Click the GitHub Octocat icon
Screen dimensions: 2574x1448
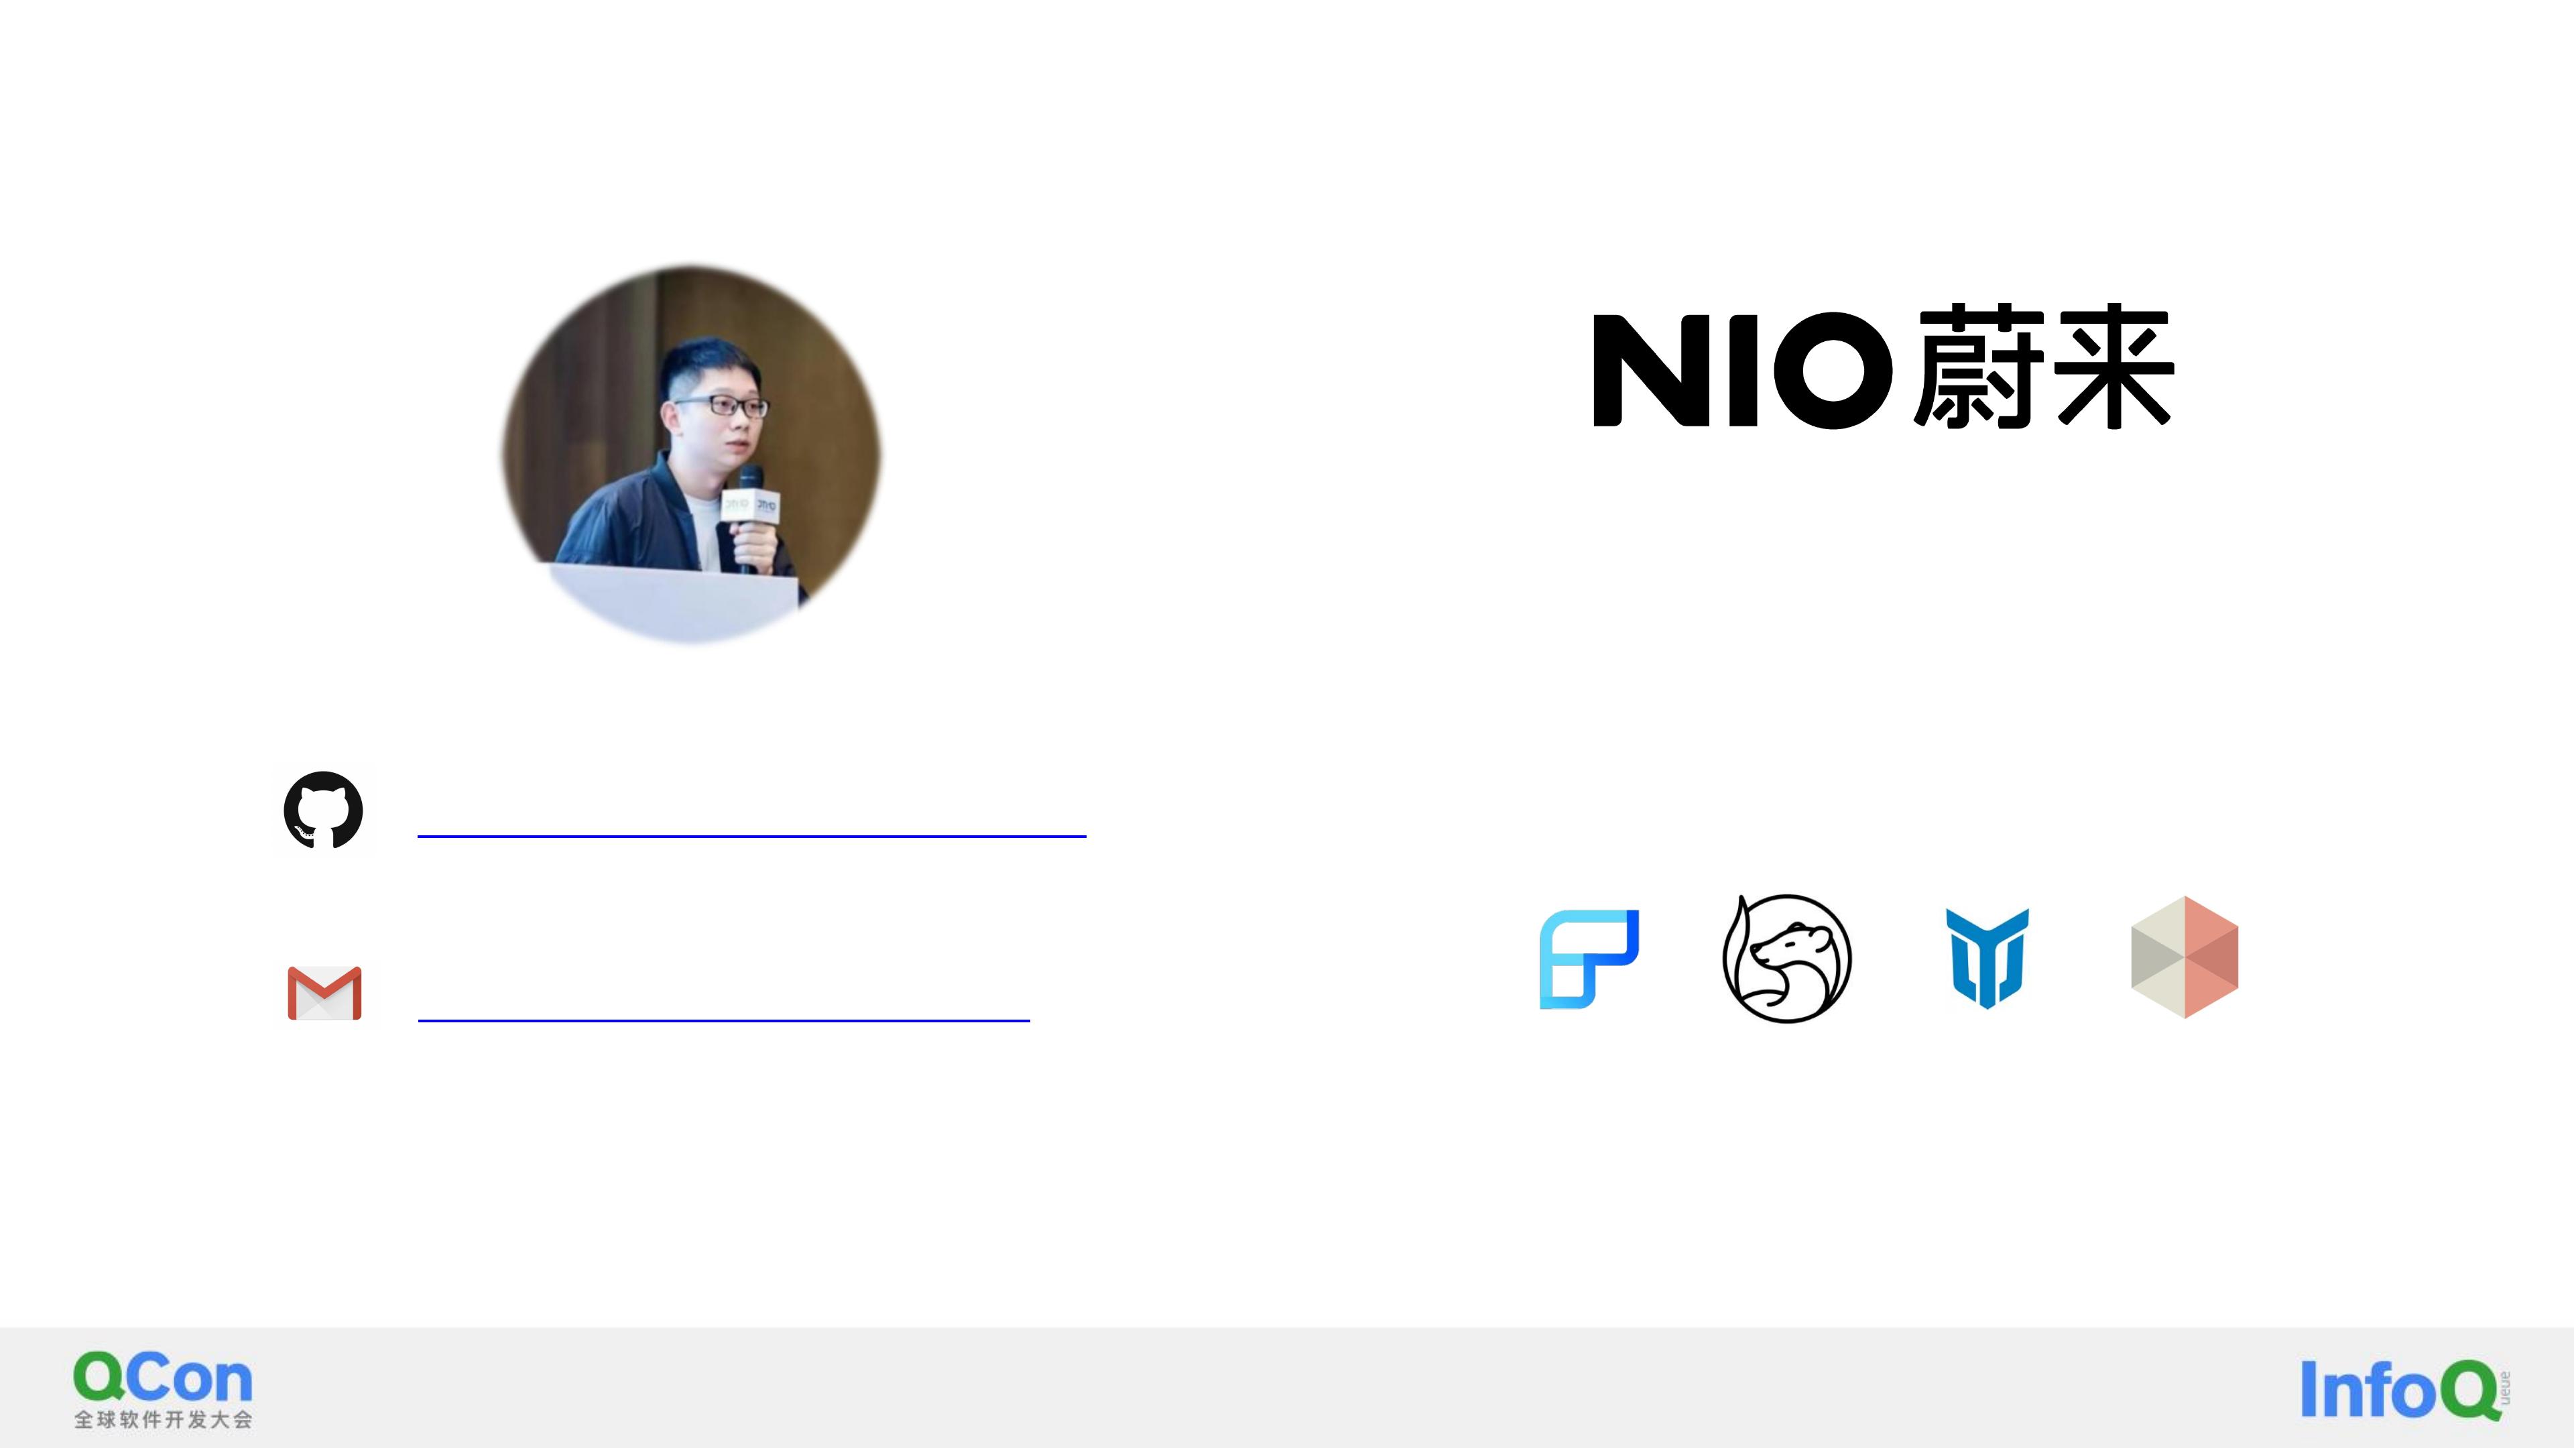pyautogui.click(x=322, y=809)
